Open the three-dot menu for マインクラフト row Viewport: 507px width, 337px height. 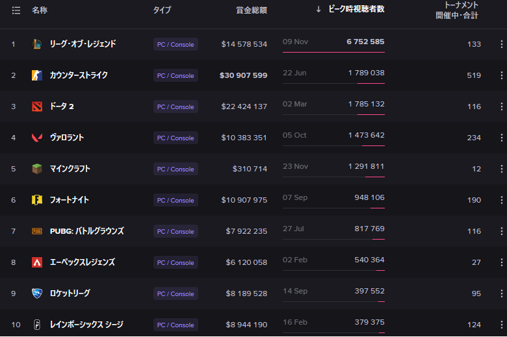tap(501, 169)
